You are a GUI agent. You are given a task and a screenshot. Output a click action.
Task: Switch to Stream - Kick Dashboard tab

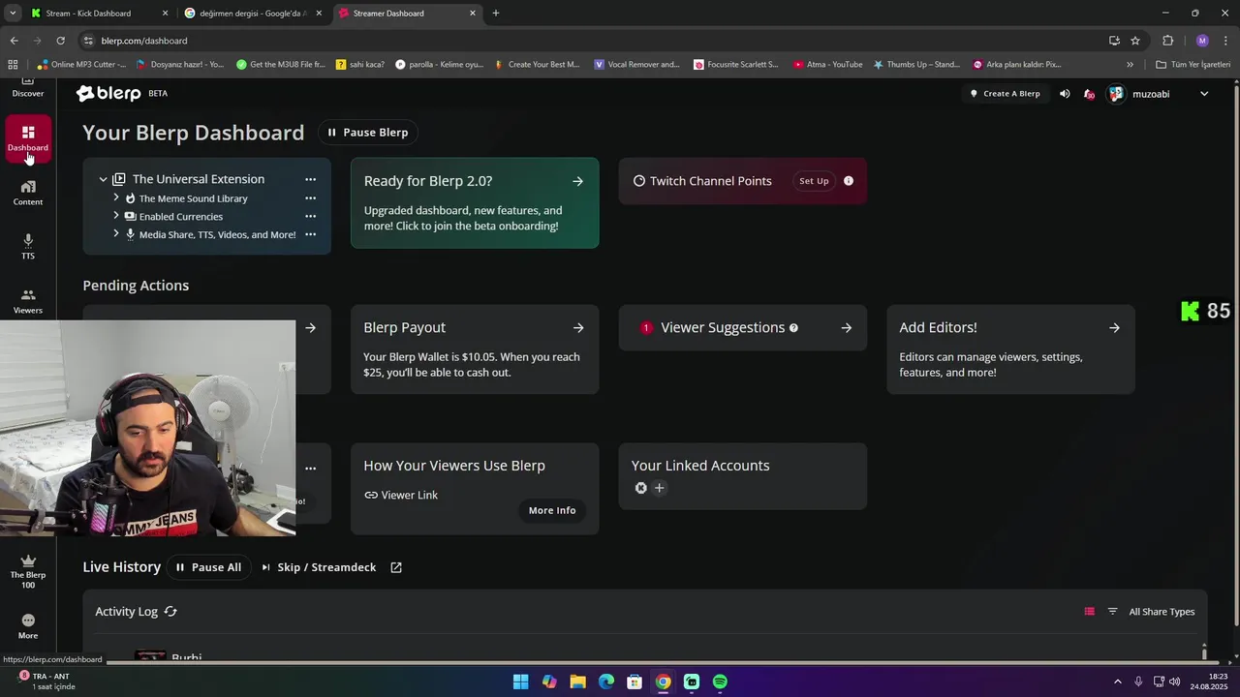tap(100, 14)
